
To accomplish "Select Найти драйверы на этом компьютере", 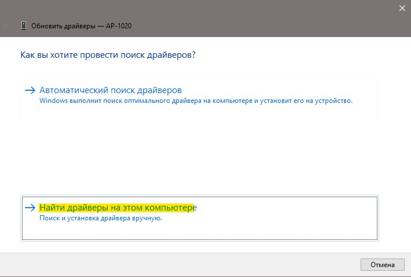I will [x=200, y=218].
